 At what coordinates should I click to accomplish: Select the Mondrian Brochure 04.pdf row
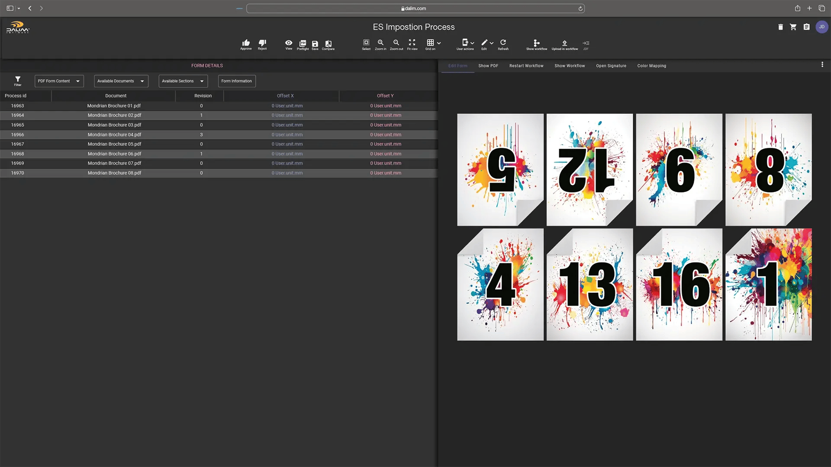pyautogui.click(x=114, y=134)
